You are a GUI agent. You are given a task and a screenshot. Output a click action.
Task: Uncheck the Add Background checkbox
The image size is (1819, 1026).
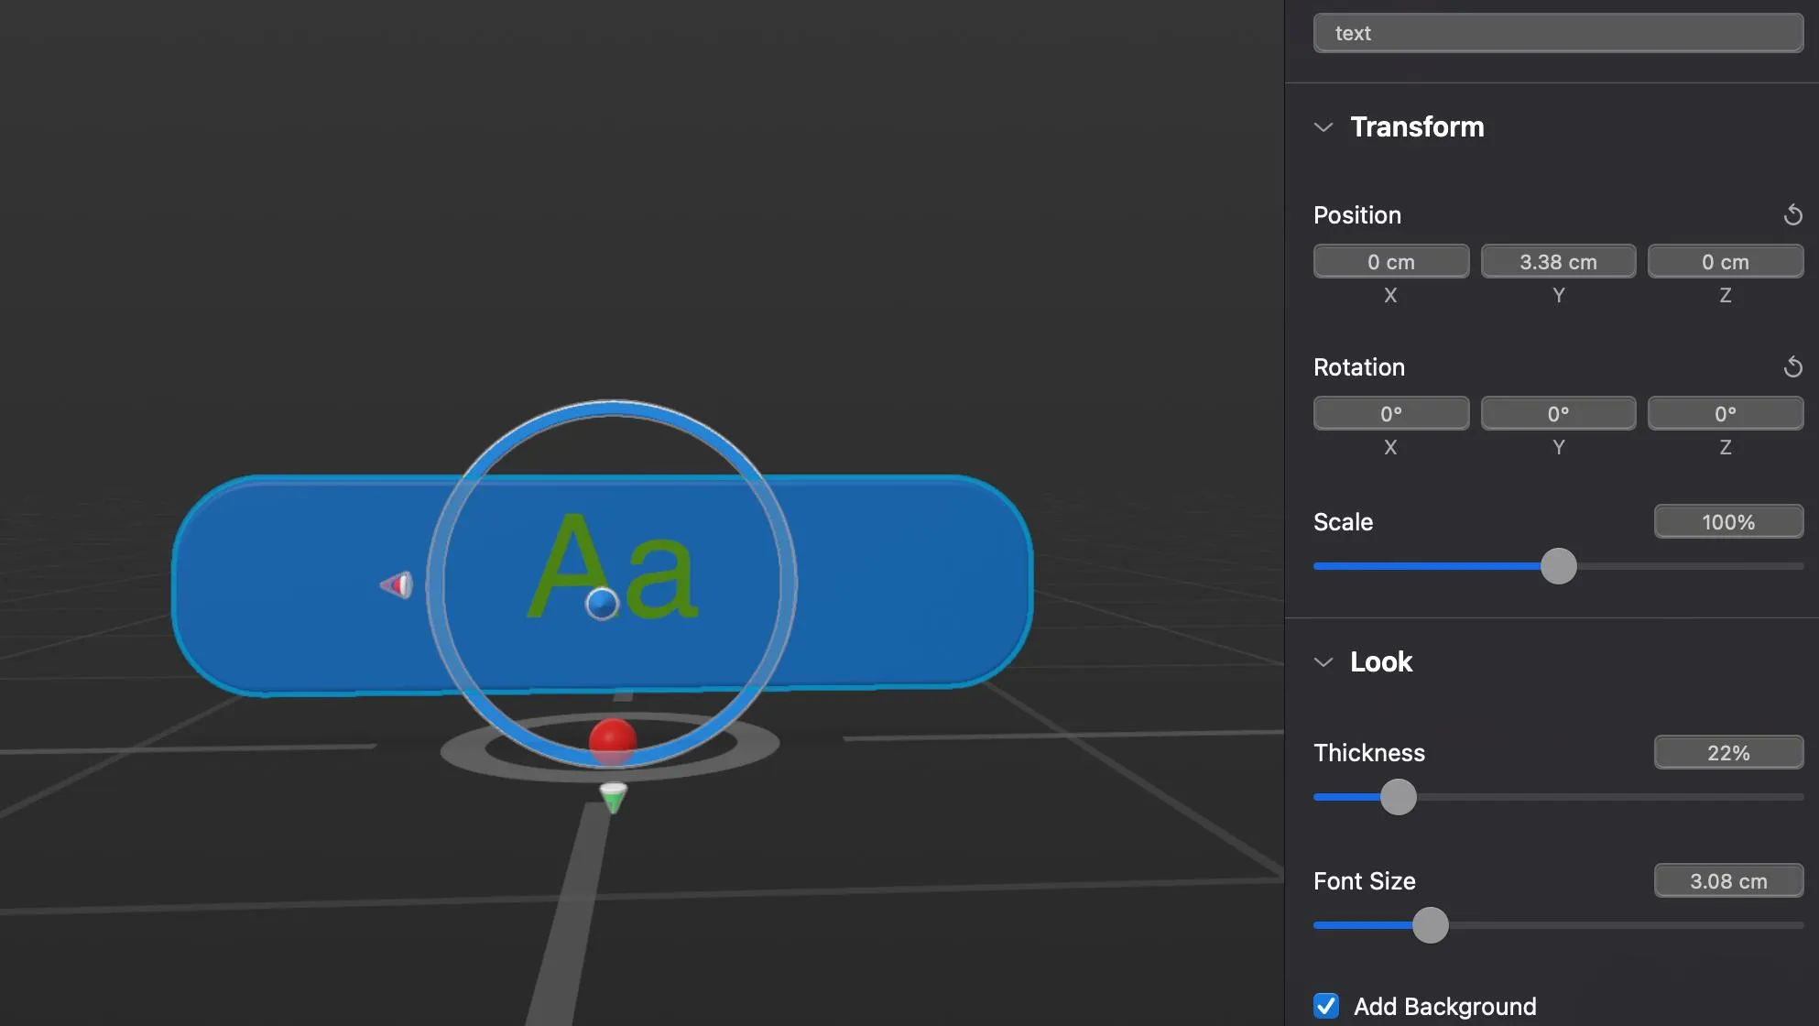(1325, 1006)
